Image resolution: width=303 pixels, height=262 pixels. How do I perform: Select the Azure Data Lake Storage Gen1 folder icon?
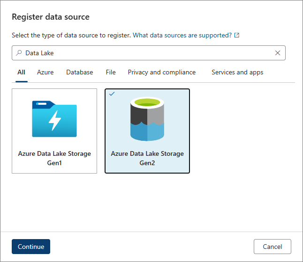pyautogui.click(x=54, y=119)
